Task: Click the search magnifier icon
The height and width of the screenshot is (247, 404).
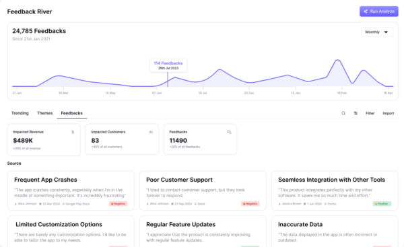Action: click(343, 113)
